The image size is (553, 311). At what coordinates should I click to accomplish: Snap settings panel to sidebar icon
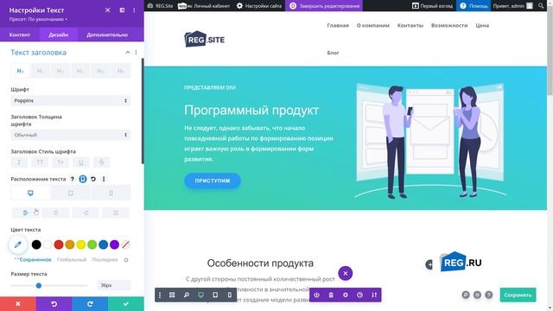[122, 10]
